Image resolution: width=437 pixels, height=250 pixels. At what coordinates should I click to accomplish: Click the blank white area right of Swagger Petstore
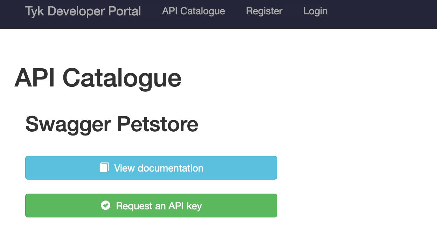click(333, 124)
